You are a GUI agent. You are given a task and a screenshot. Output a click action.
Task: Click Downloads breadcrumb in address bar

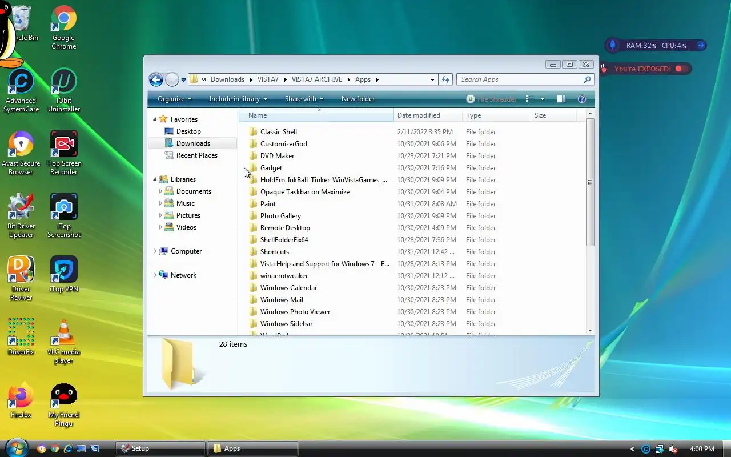click(x=227, y=79)
